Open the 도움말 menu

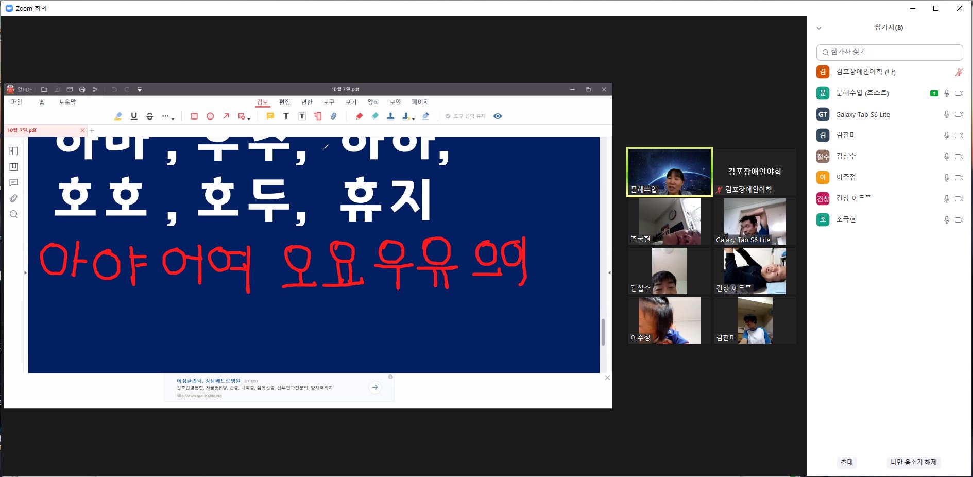[x=67, y=102]
